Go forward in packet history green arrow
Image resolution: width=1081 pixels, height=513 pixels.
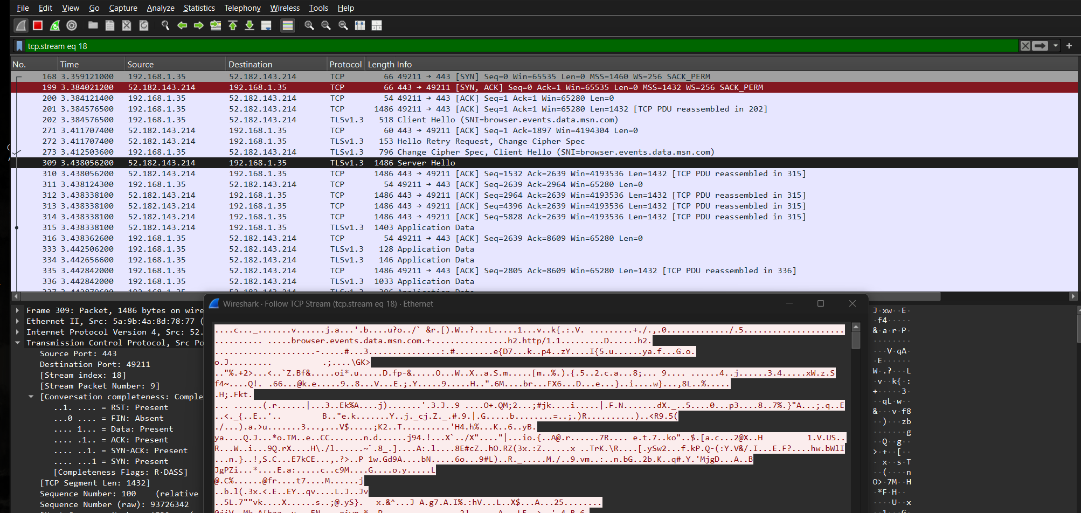(199, 25)
